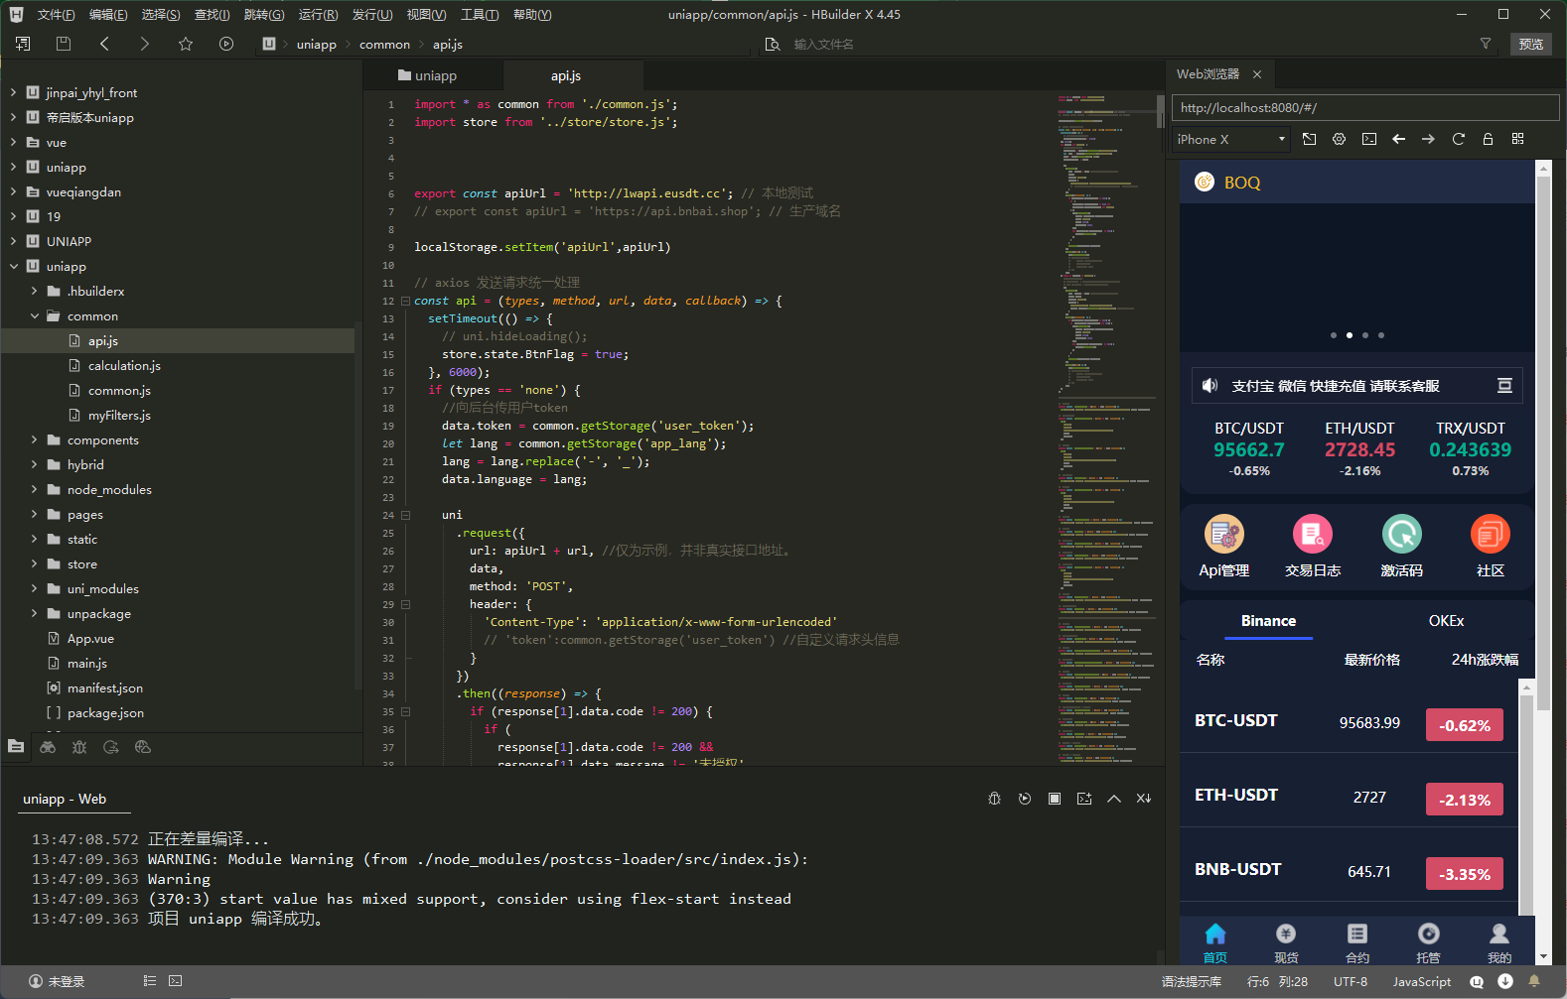The height and width of the screenshot is (999, 1567).
Task: Stop the running uniapp console process
Action: click(1055, 799)
